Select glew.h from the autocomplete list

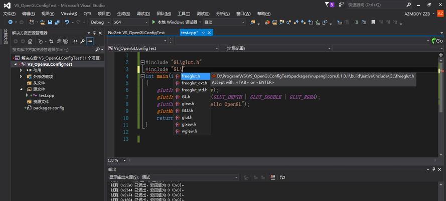point(188,104)
